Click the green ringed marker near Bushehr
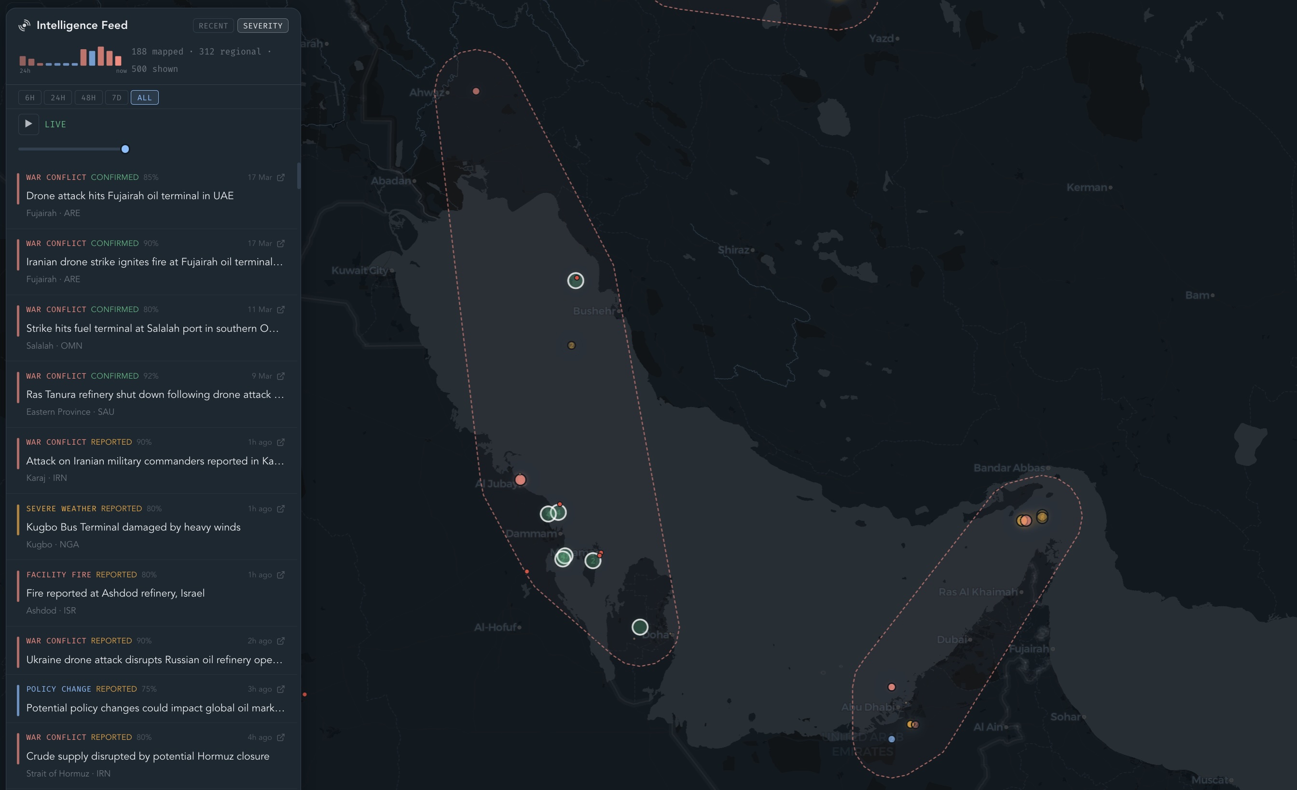 tap(575, 280)
